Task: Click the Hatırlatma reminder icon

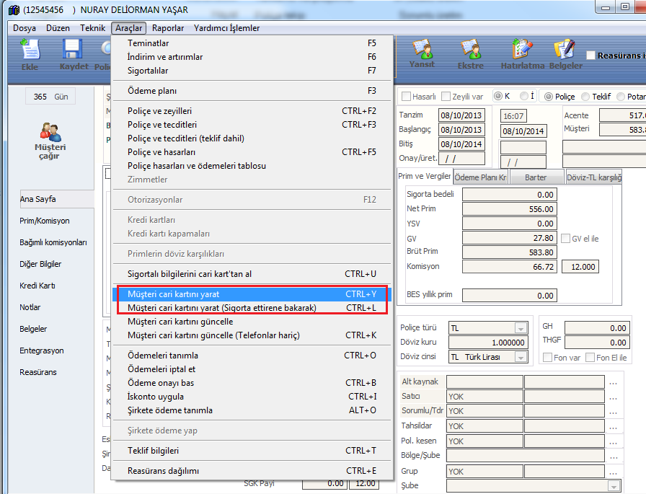Action: pyautogui.click(x=521, y=53)
